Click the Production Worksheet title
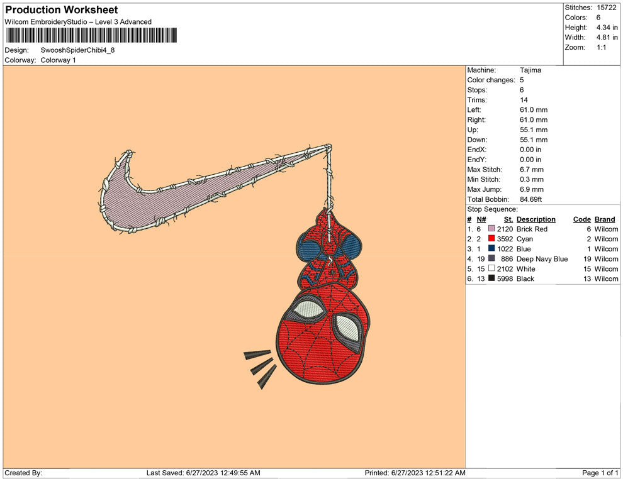The image size is (623, 479). click(61, 10)
